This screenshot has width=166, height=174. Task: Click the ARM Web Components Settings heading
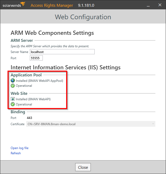[x=52, y=33]
